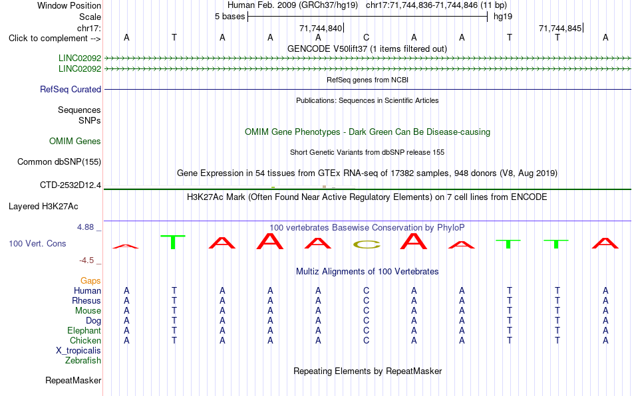632x396 pixels.
Task: Click the "Human Feb. 2009 (GRCh37/hg19)" assembly text
Action: pyautogui.click(x=293, y=5)
